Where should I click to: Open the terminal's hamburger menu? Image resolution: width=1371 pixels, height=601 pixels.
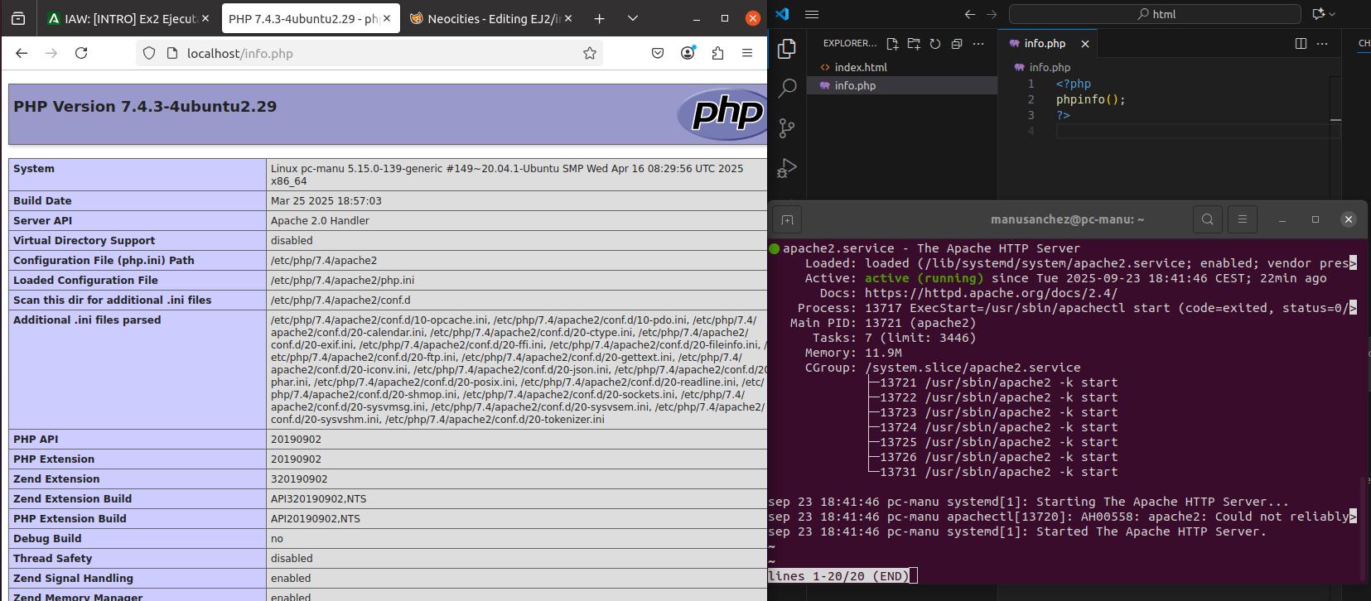(1242, 219)
